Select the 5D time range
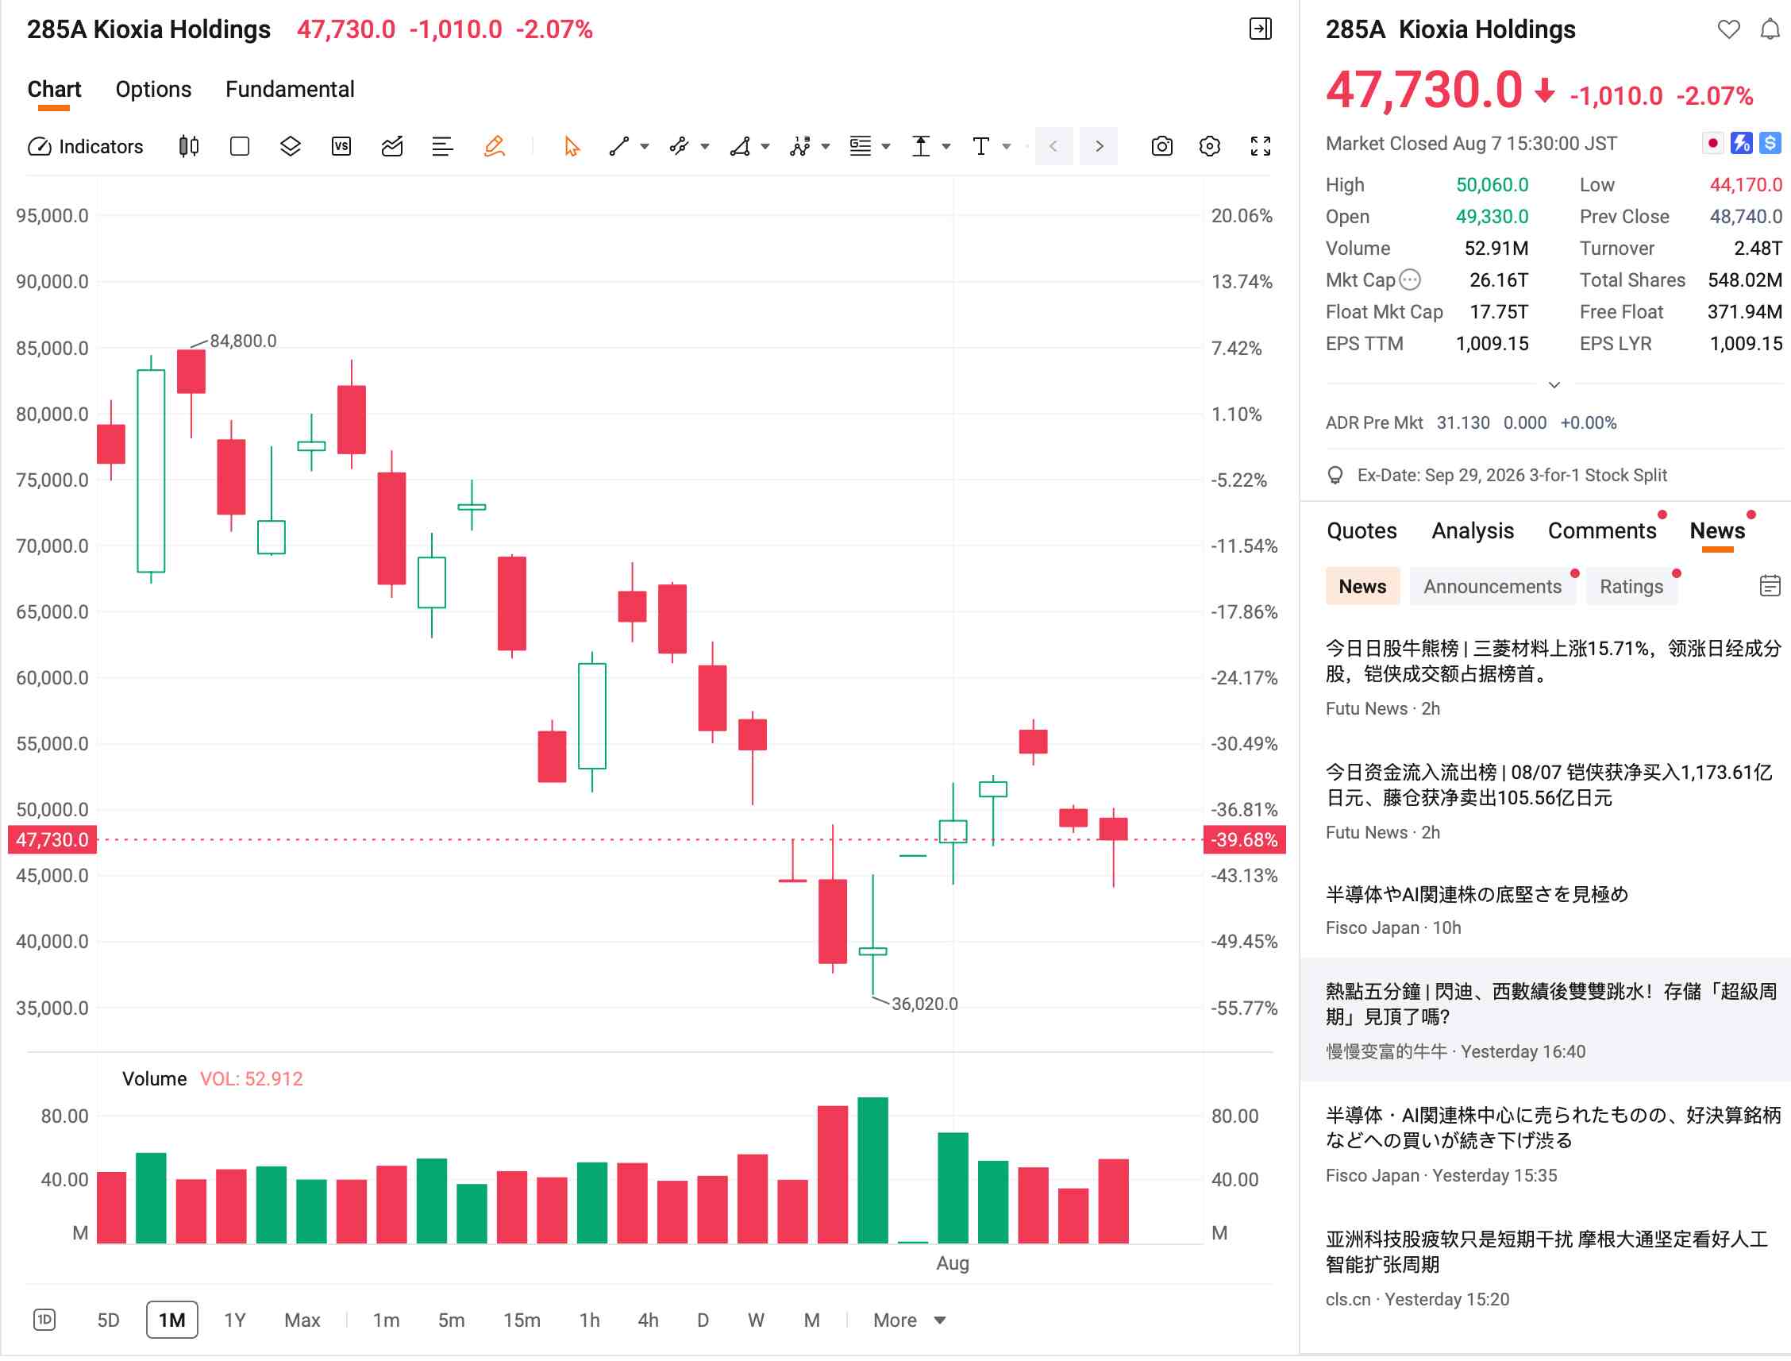This screenshot has width=1791, height=1361. tap(109, 1322)
